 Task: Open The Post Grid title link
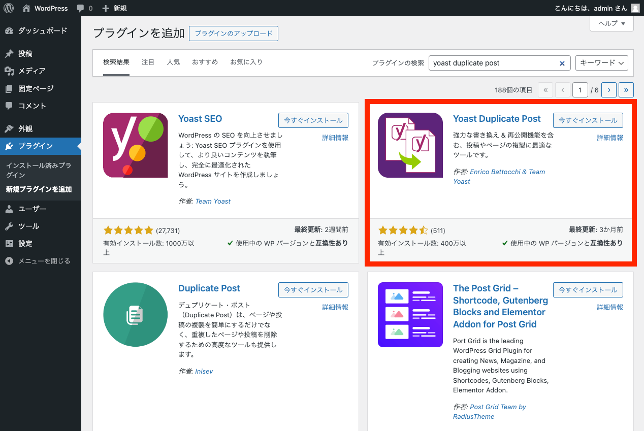500,306
